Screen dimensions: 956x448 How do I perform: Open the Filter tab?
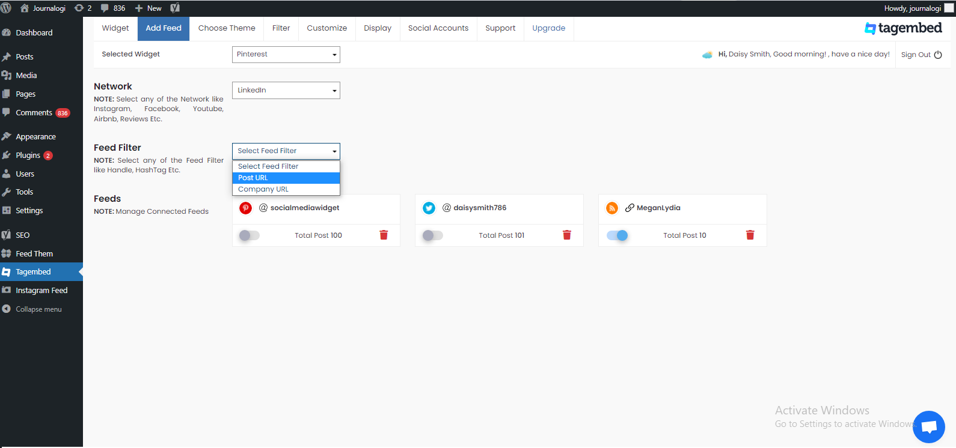click(x=281, y=28)
